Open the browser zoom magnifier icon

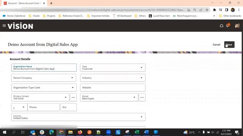tap(195, 10)
